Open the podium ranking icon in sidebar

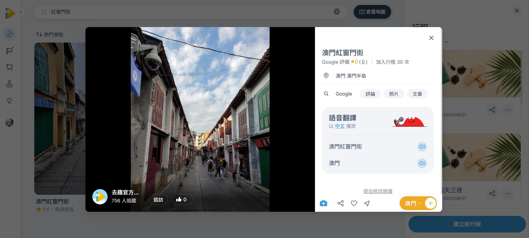(x=9, y=84)
